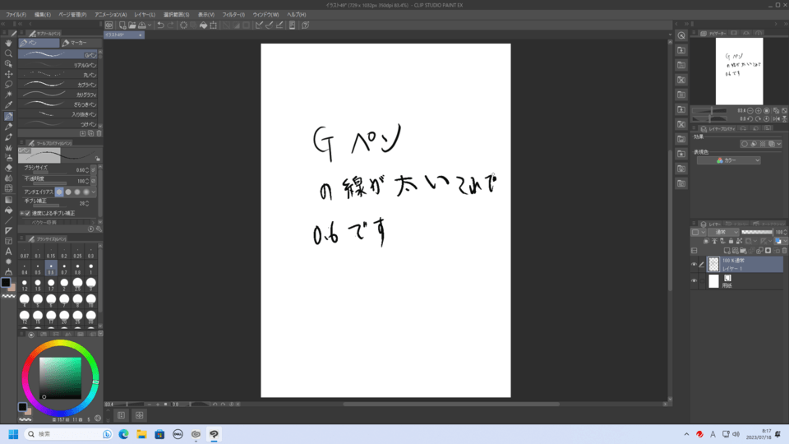Toggle Lock Layer icon in Layers panel
This screenshot has height=444, width=789.
[731, 241]
